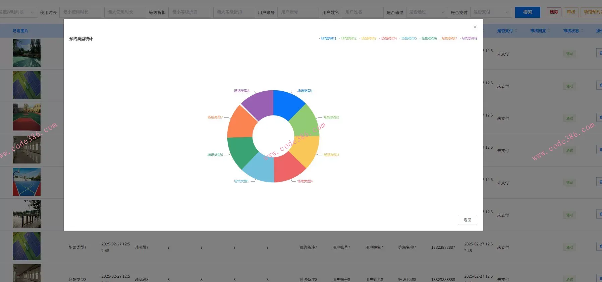Click the red 删除 button

554,12
